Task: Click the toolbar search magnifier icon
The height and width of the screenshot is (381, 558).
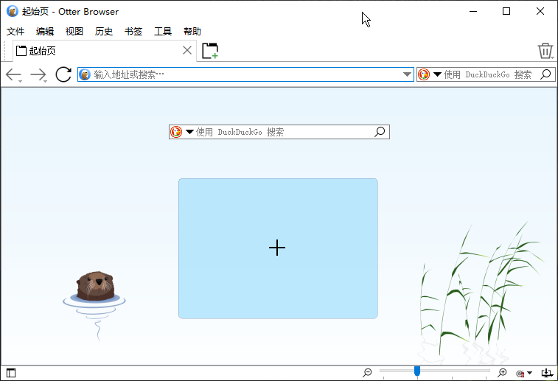Action: (x=545, y=74)
